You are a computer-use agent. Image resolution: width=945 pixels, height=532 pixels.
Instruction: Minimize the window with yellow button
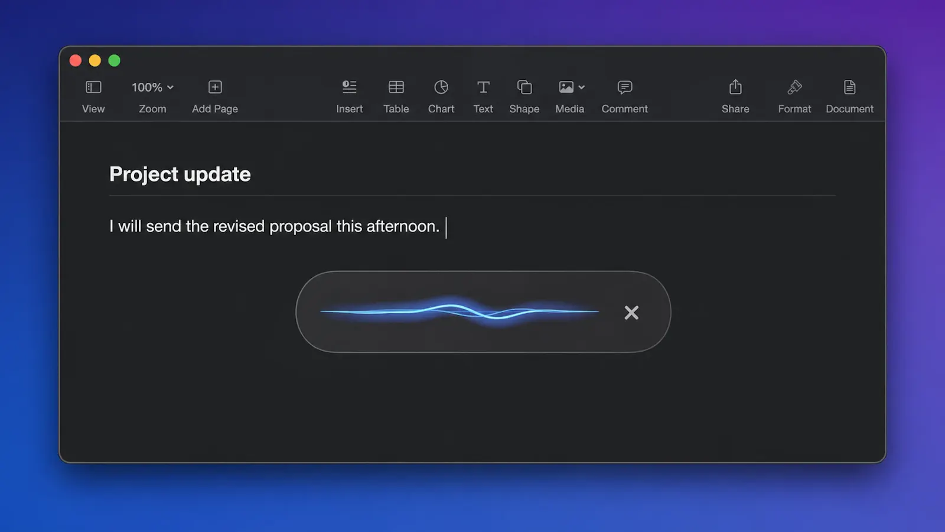click(x=95, y=61)
